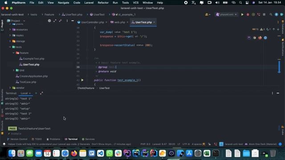Close the Local terminal tab
285x160 pixels.
30,93
